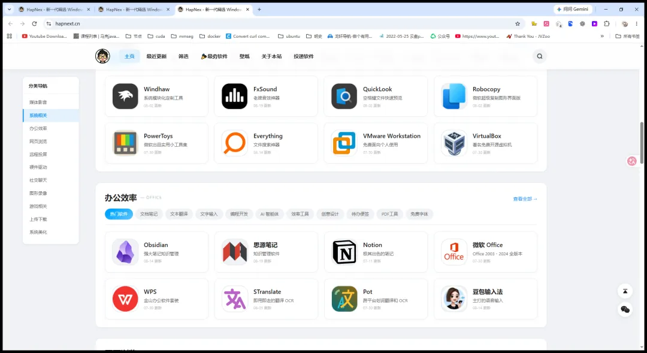Click the 查看全部 link
This screenshot has width=647, height=353.
(x=525, y=199)
